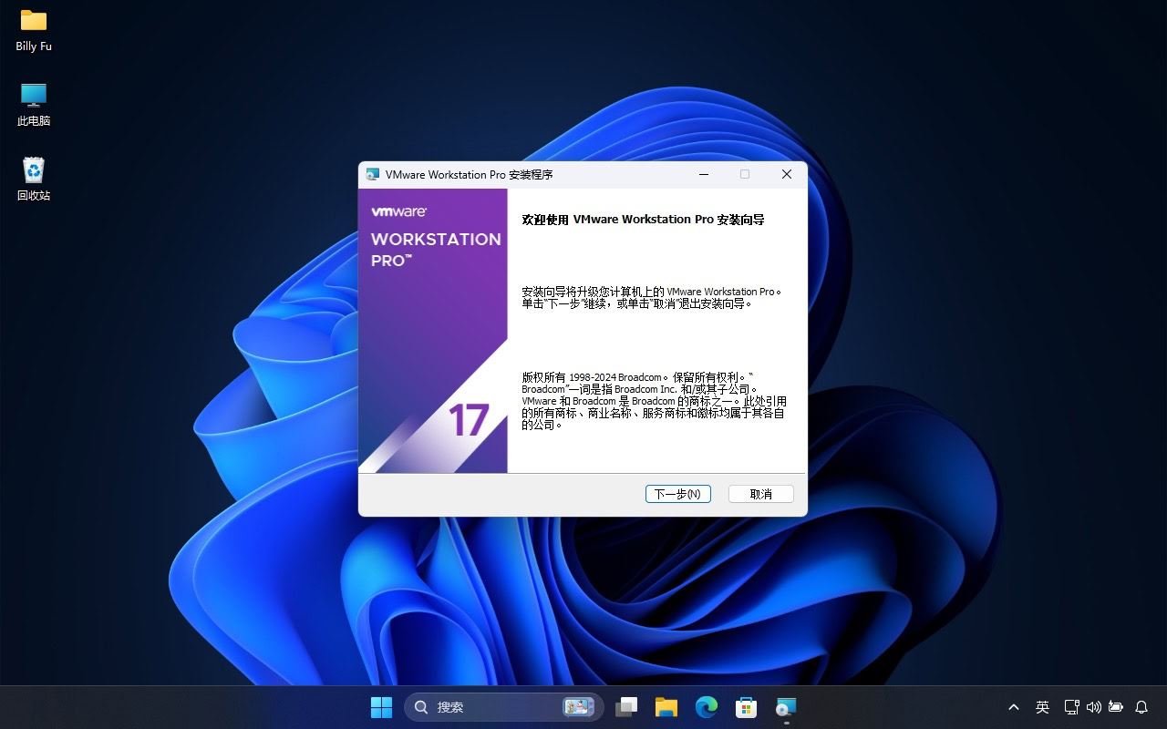This screenshot has width=1167, height=729.
Task: Click the volume speaker tray icon
Action: pos(1093,707)
